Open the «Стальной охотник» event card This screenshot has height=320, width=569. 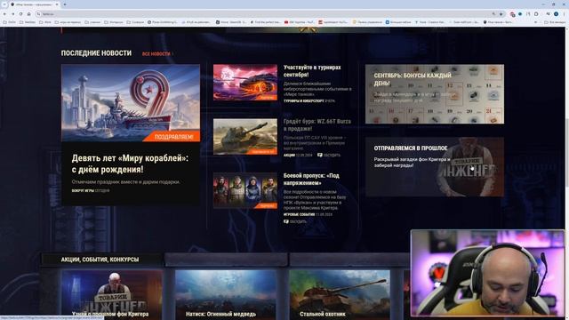(x=340, y=294)
